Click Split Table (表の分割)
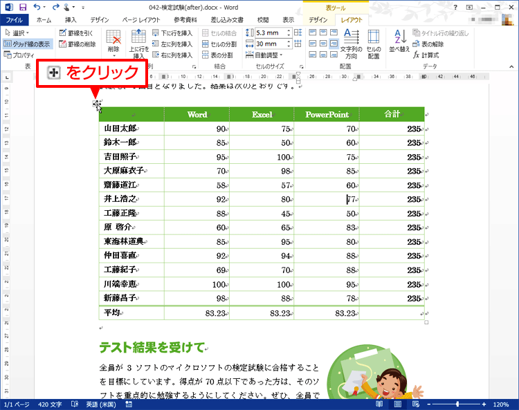The image size is (519, 410). (217, 55)
